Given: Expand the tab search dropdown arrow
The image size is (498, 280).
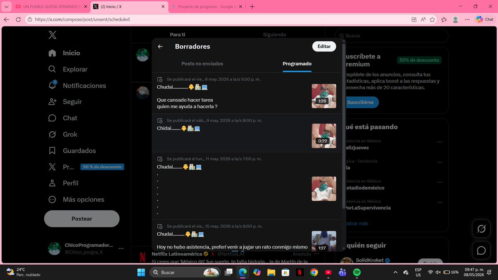Looking at the screenshot, I should [x=7, y=7].
